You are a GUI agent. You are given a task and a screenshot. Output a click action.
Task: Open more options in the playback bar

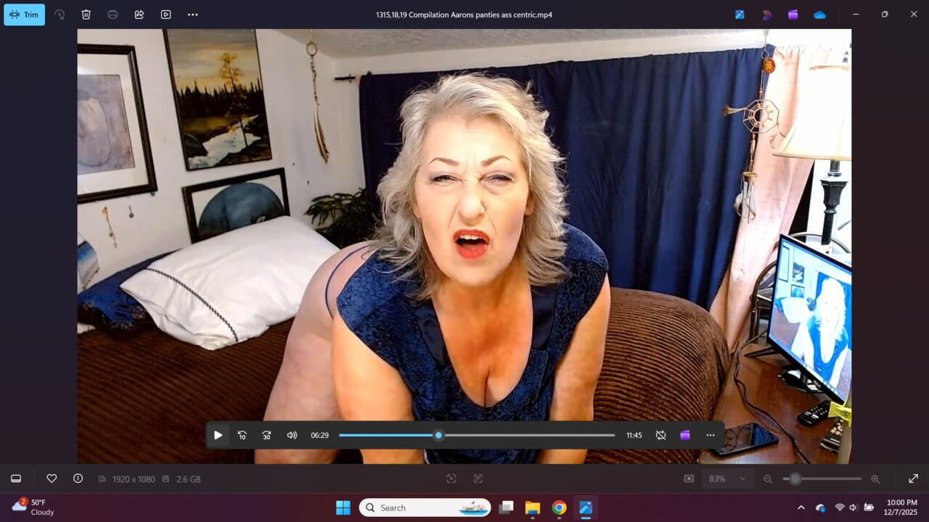pos(710,435)
